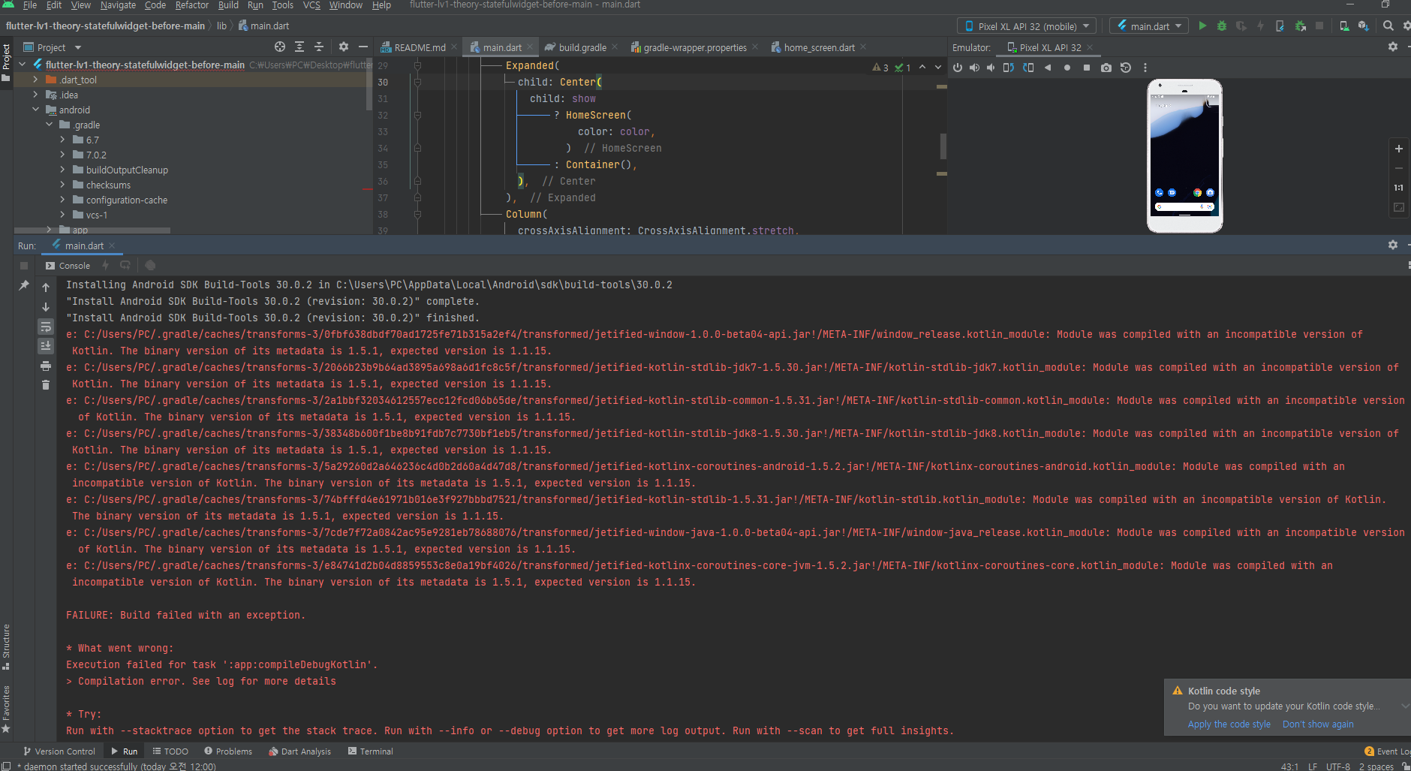Tap emulator Home circle button
The height and width of the screenshot is (771, 1411).
click(x=1067, y=68)
